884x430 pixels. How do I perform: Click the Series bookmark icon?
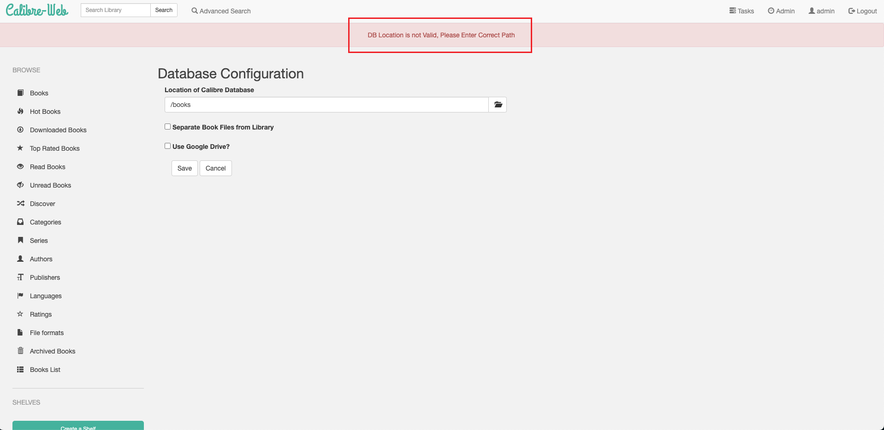(x=20, y=241)
